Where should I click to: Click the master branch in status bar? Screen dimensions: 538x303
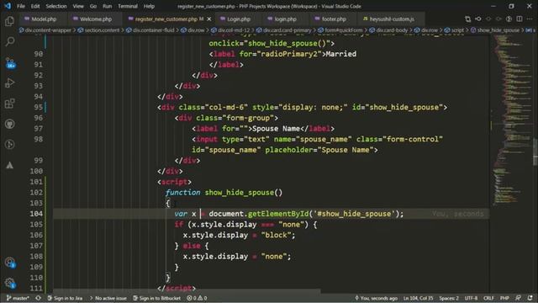coord(18,298)
